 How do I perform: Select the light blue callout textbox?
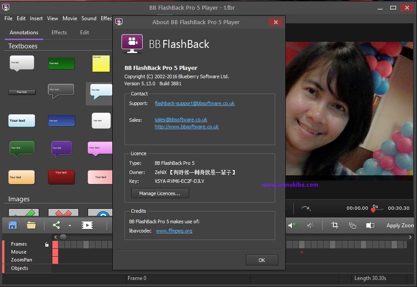tap(101, 91)
